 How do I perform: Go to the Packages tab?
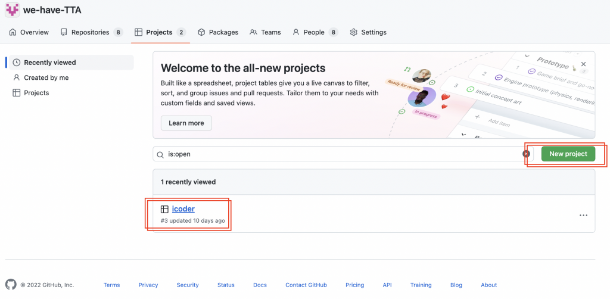coord(218,32)
